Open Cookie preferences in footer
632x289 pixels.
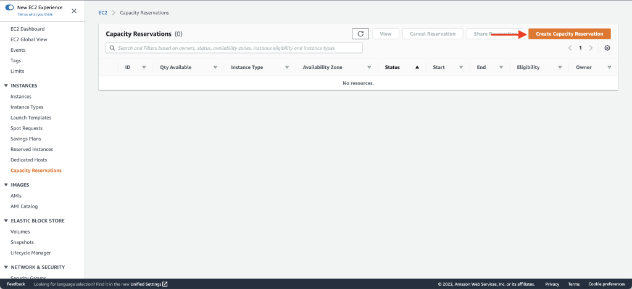click(x=607, y=284)
